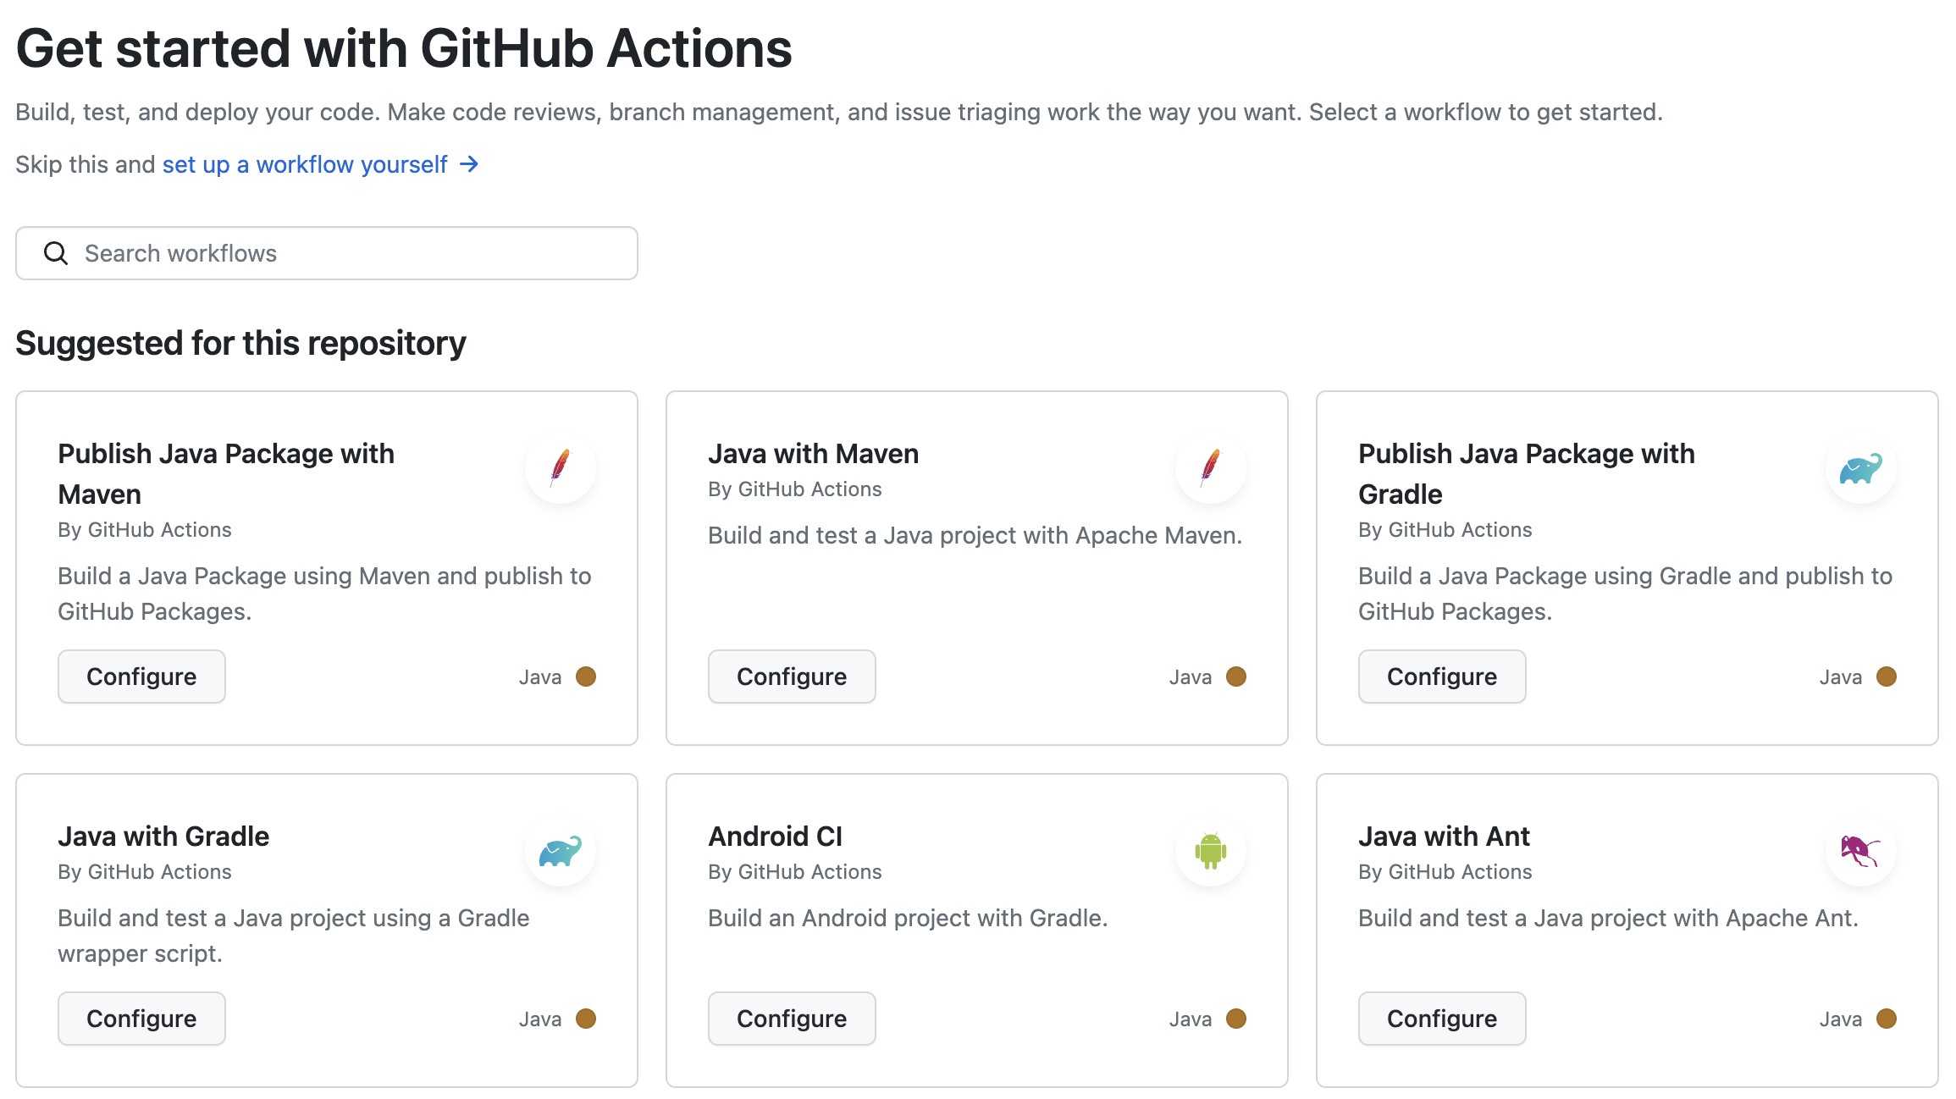Configure the Java with Gradle workflow
Screen dimensions: 1956x1099
141,1019
